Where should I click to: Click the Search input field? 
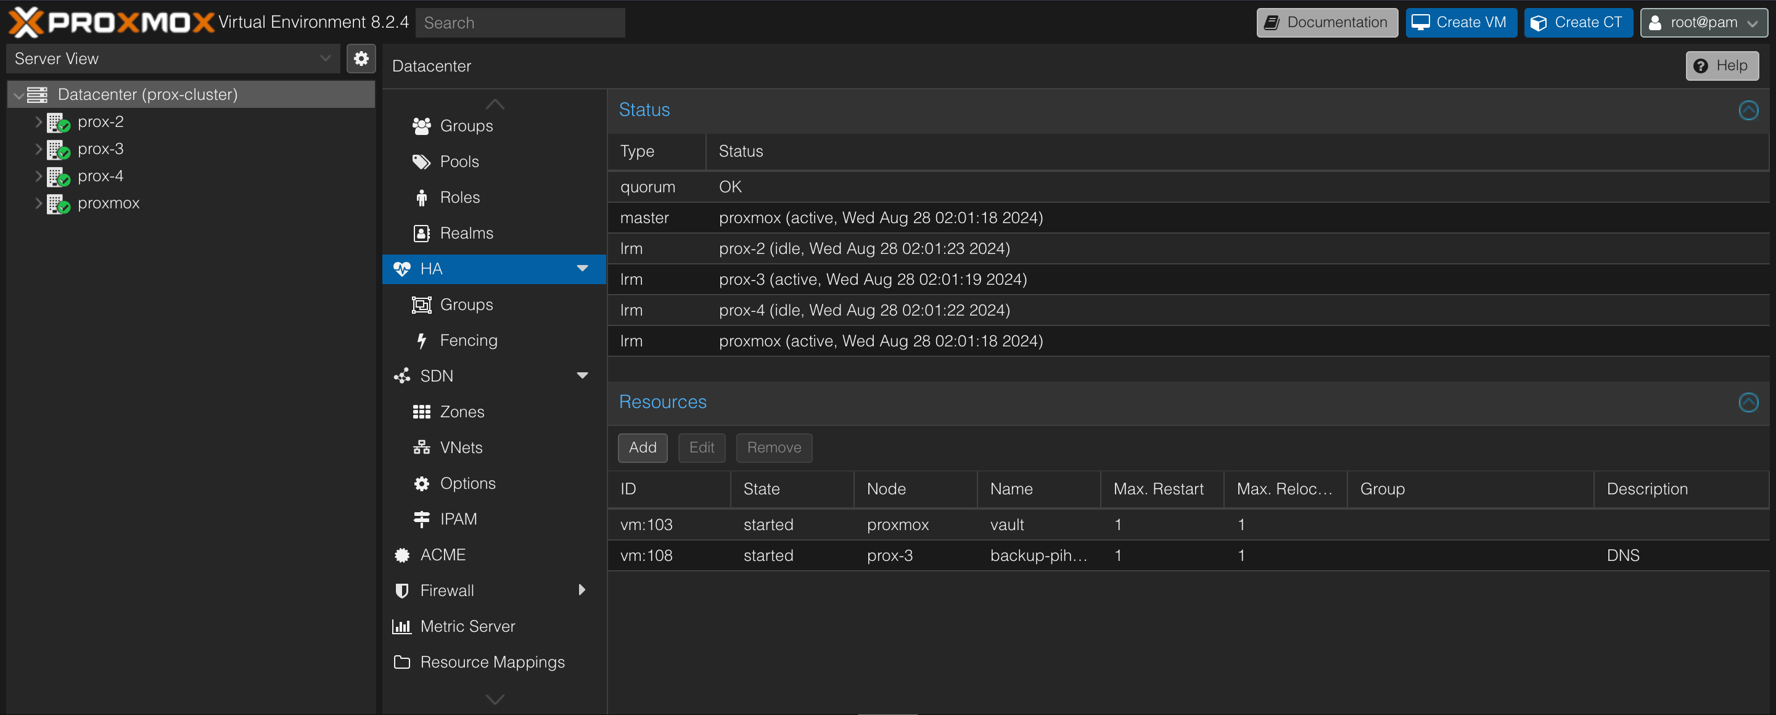(x=520, y=23)
